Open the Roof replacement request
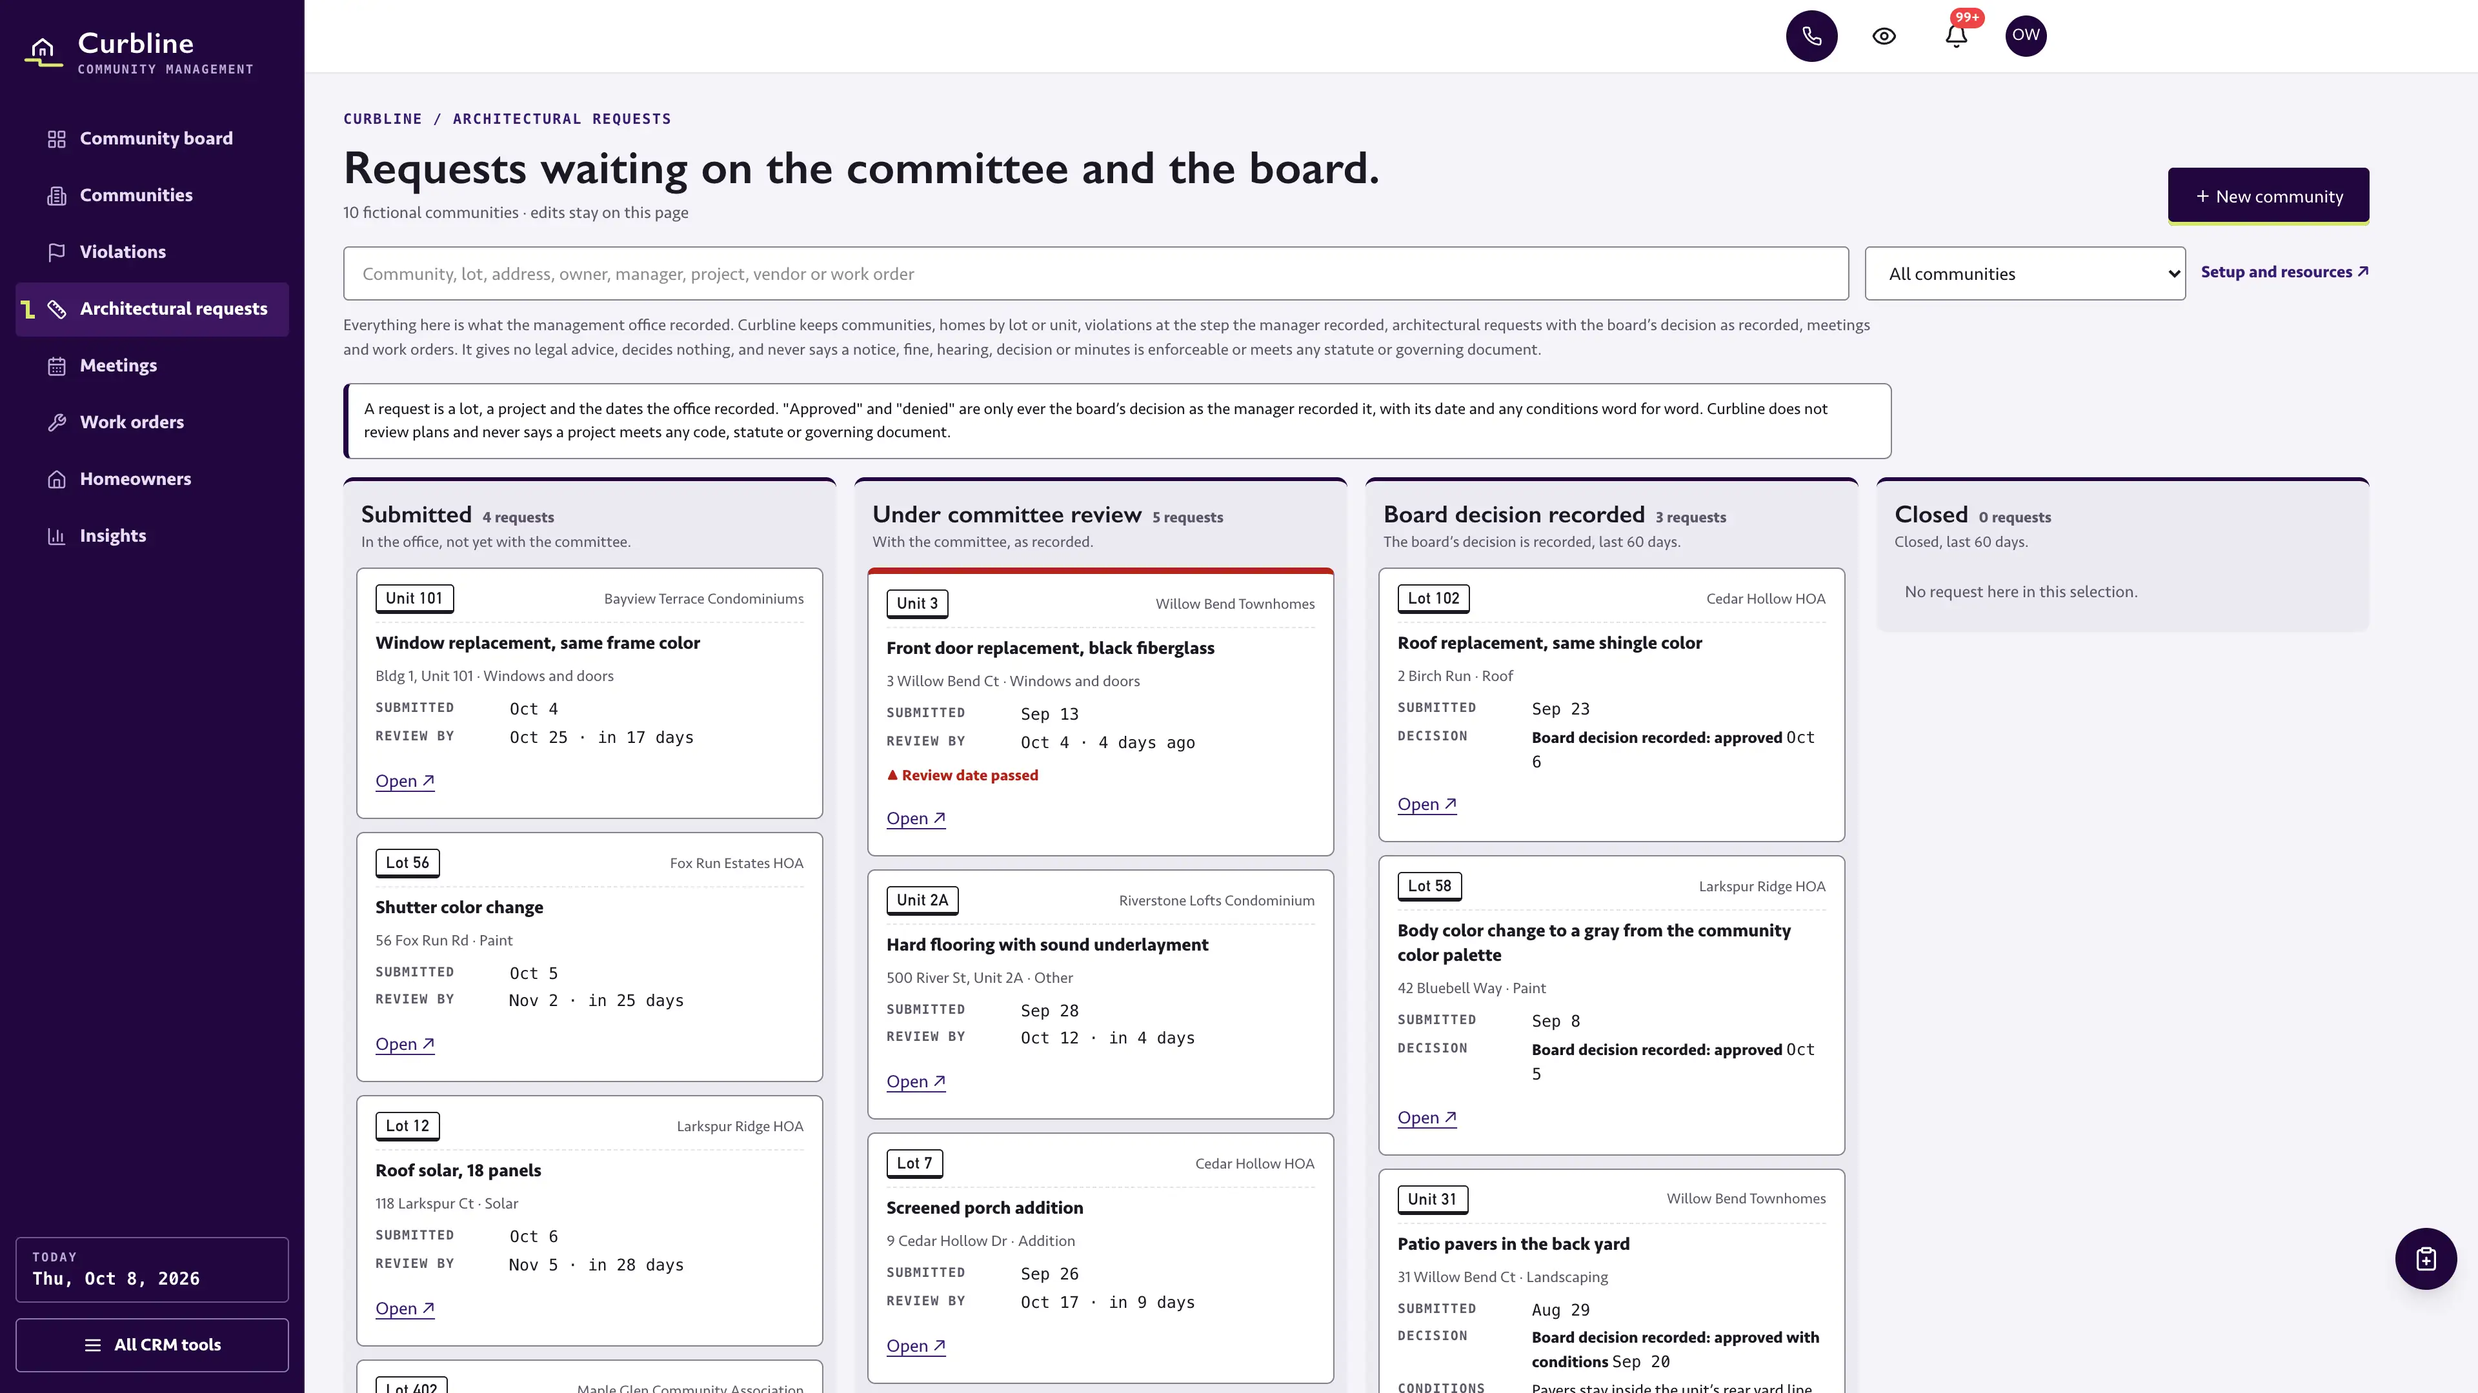Screen dimensions: 2478x1393 tap(1427, 804)
